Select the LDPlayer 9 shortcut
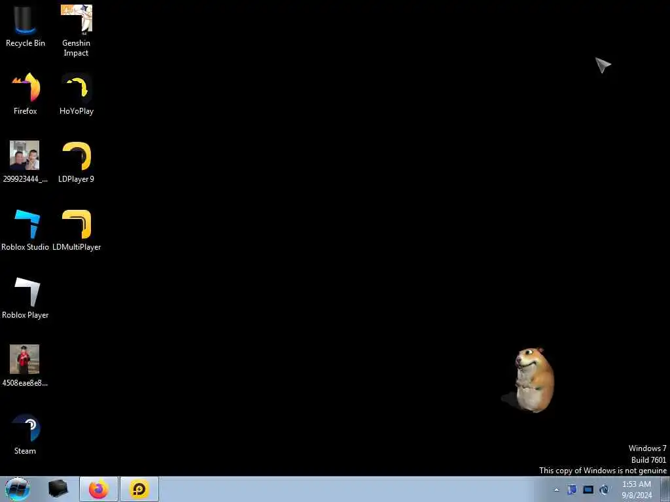 click(x=76, y=162)
